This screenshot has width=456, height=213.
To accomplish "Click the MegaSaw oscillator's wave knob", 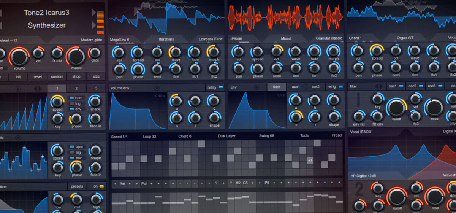I will 175,52.
